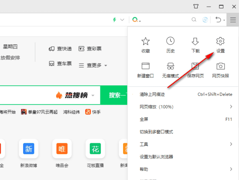Open the restore-tab dropdown arrow
The width and height of the screenshot is (239, 180).
click(224, 20)
